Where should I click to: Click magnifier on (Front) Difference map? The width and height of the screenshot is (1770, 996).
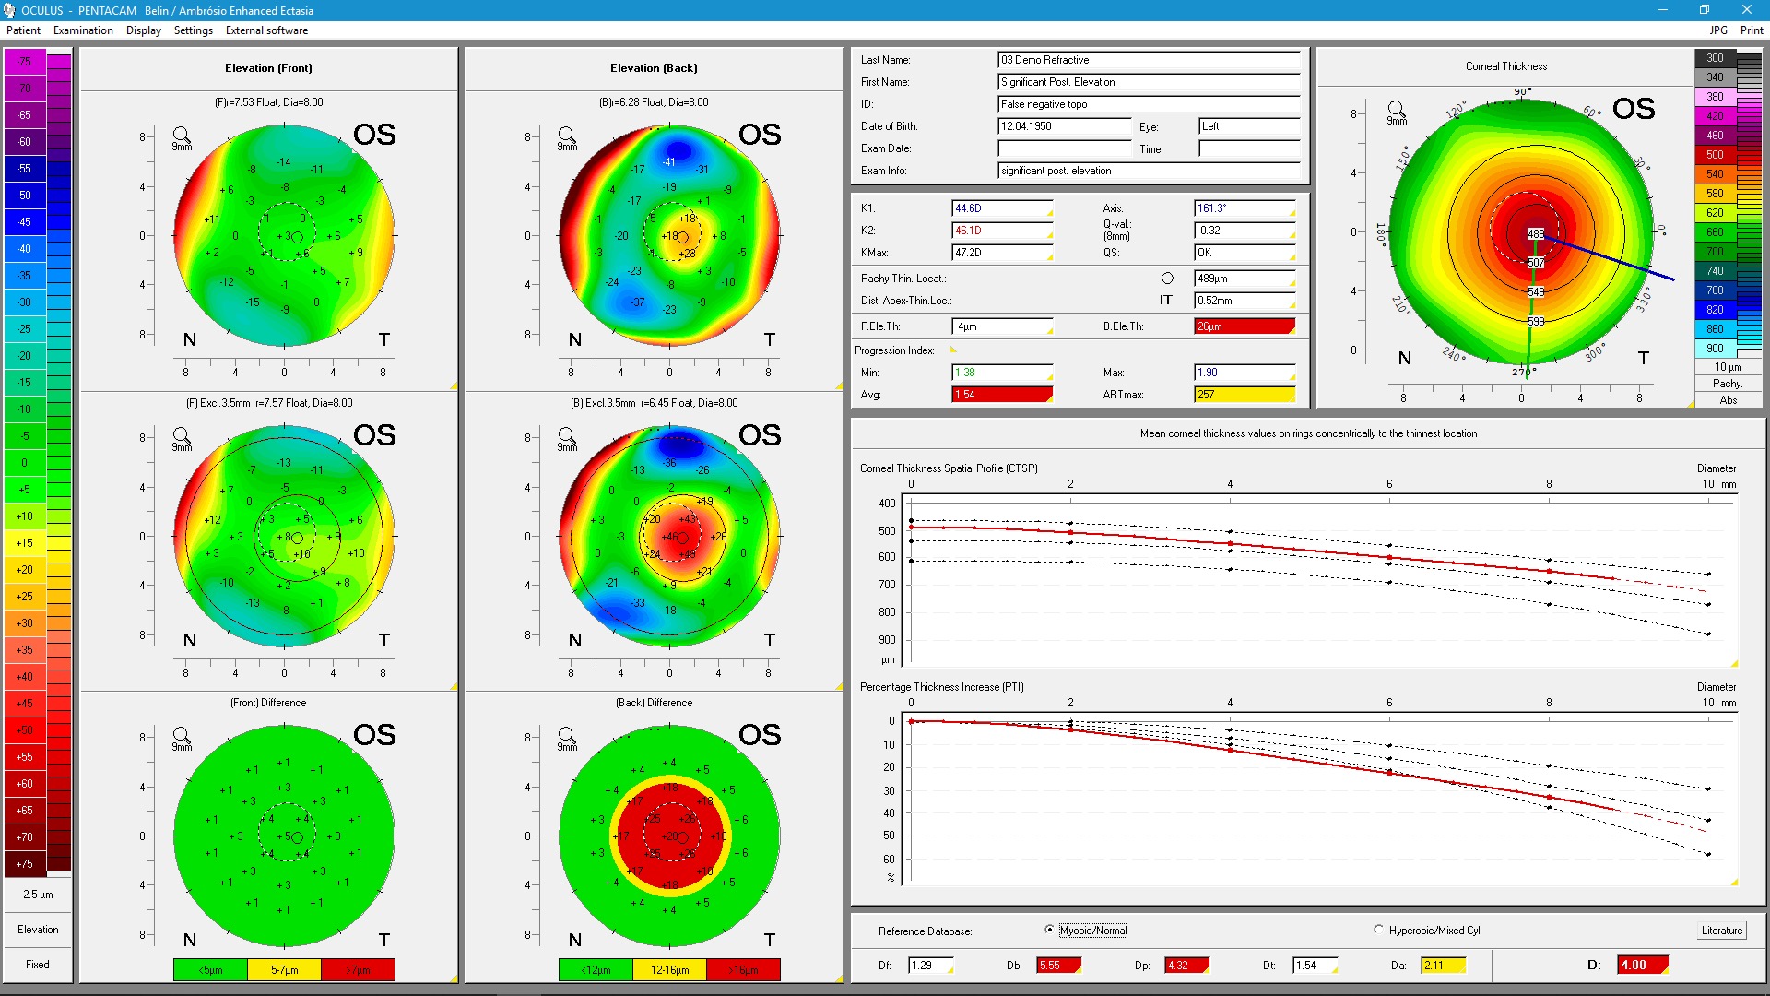point(181,736)
